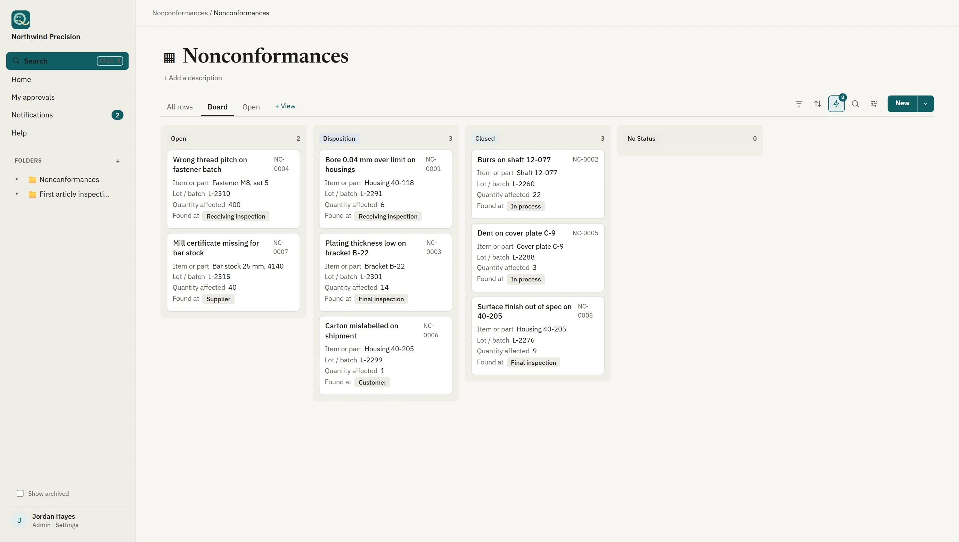
Task: Add a new folder with plus icon
Action: [x=118, y=161]
